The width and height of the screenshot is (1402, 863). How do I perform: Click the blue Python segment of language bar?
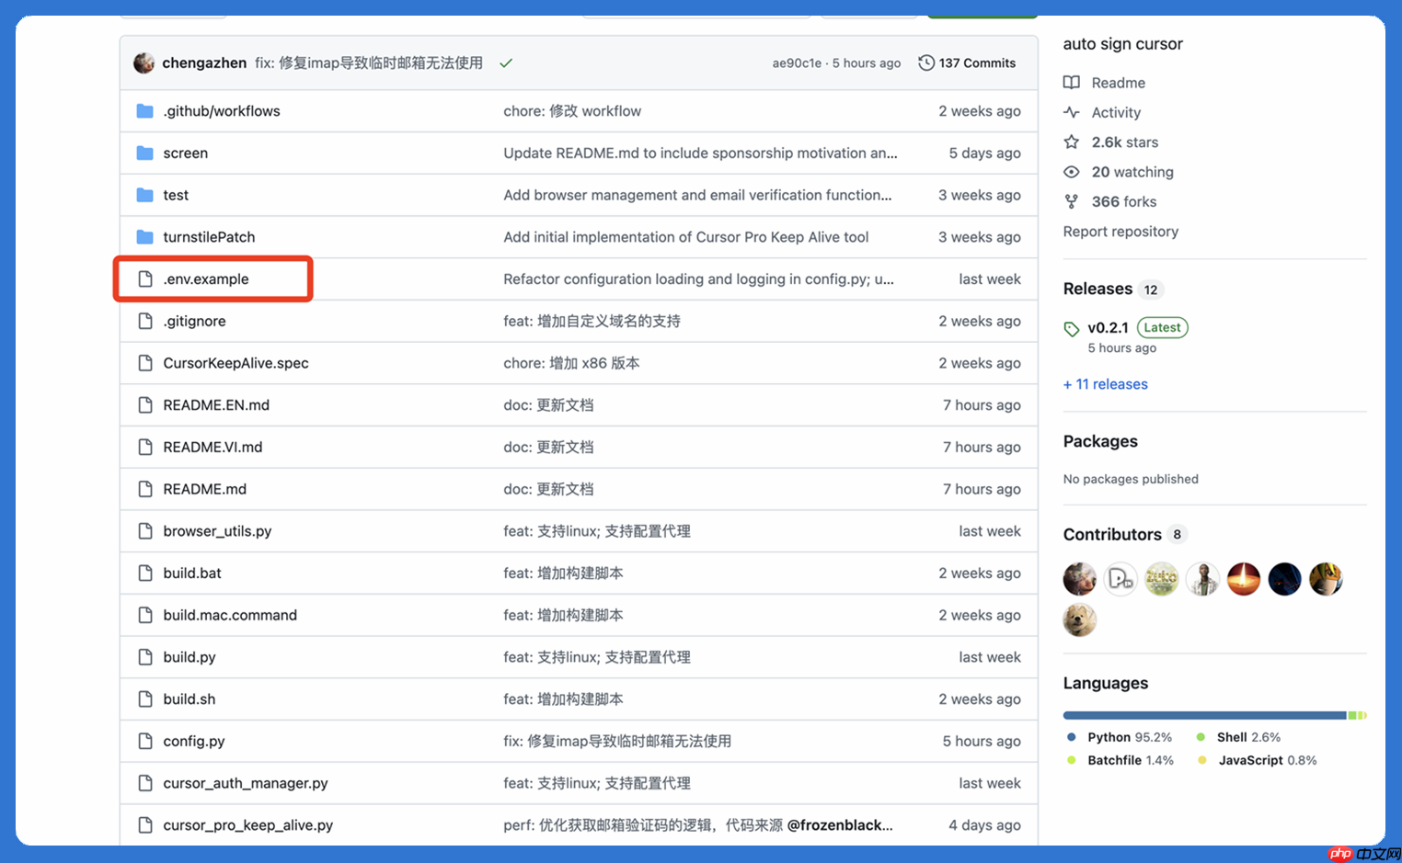(x=1205, y=715)
